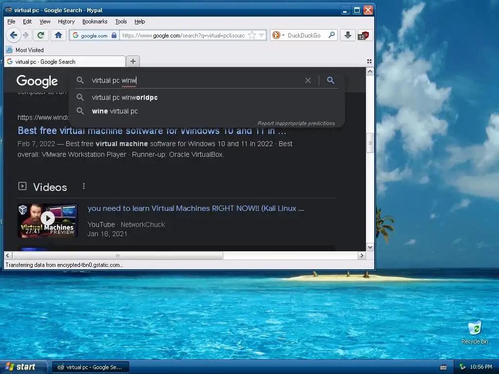This screenshot has height=374, width=499.
Task: Edit the URL in the address bar
Action: pyautogui.click(x=184, y=35)
